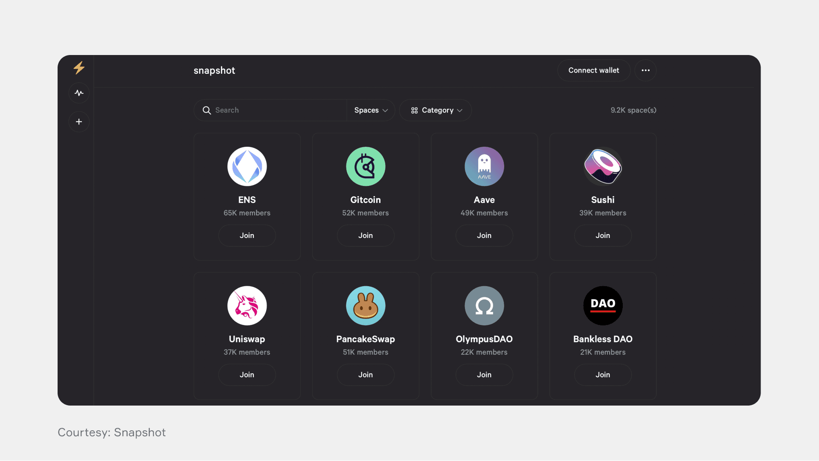Join the ENS space
Image resolution: width=819 pixels, height=461 pixels.
pos(247,235)
